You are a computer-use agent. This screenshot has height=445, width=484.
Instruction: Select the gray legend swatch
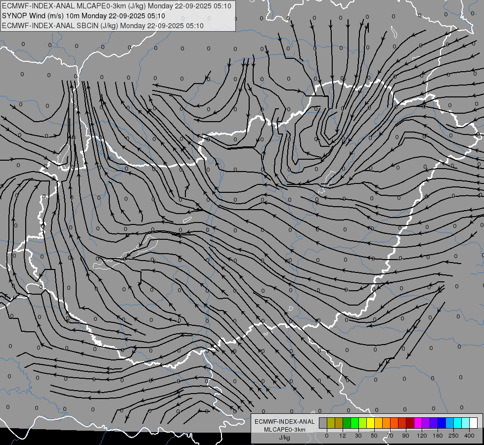coord(323,423)
